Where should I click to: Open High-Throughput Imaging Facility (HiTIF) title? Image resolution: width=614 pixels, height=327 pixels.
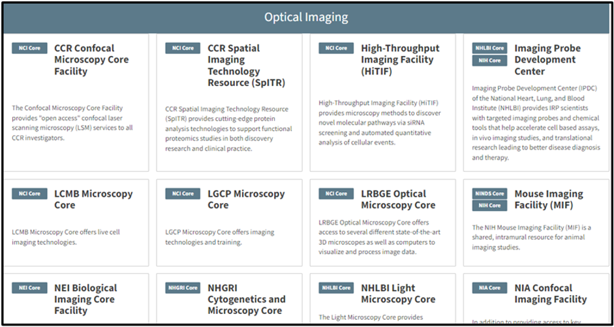[x=400, y=59]
